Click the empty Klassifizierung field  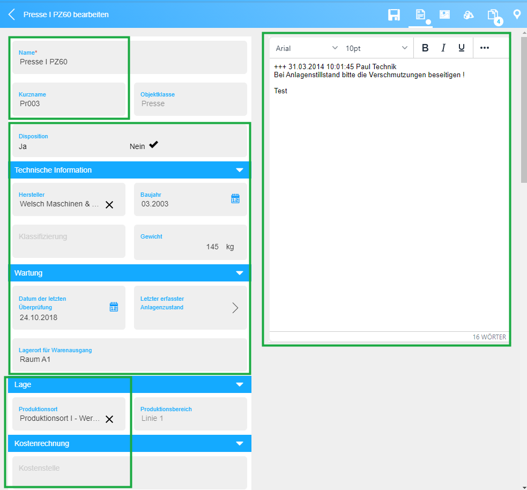69,241
